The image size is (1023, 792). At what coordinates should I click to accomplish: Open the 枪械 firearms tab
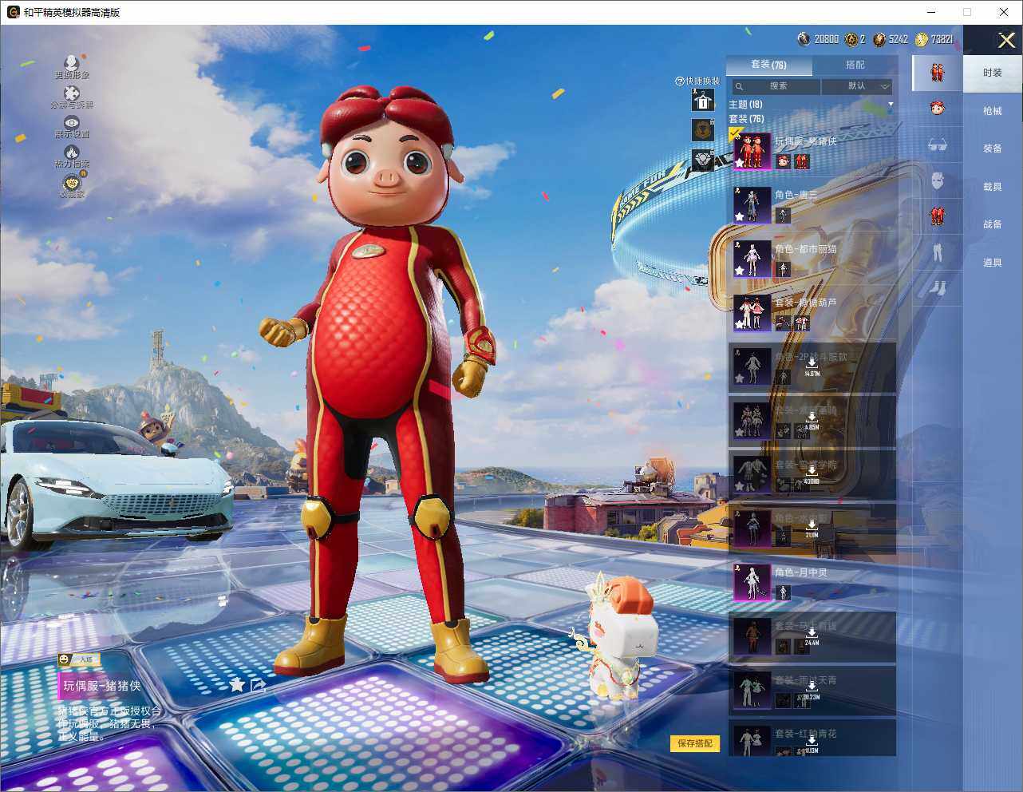click(x=993, y=111)
